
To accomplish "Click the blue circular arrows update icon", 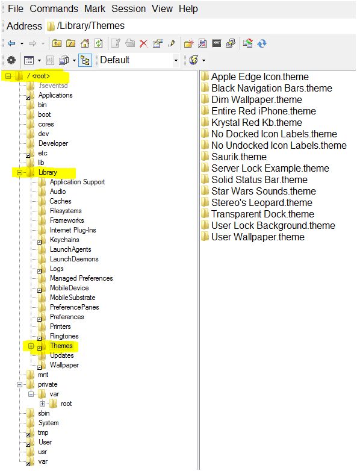I will click(x=262, y=43).
